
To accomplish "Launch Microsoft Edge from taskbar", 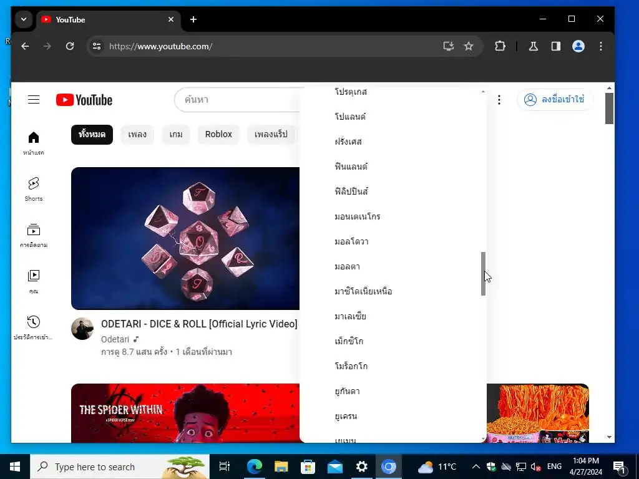I will (x=255, y=467).
